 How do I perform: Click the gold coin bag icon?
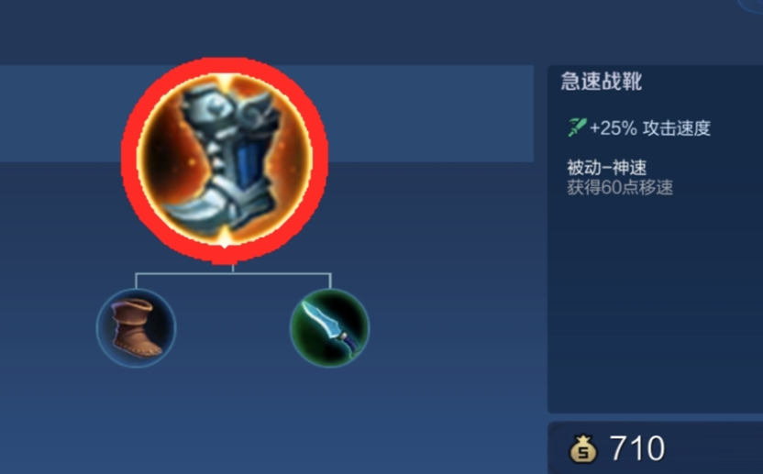click(583, 448)
